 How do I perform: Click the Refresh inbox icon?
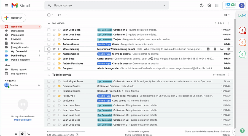(59, 15)
